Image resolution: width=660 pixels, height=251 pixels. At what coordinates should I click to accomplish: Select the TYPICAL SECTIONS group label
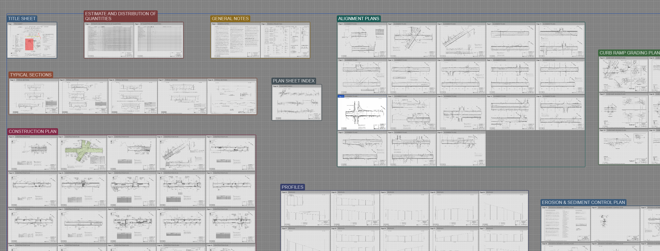[31, 75]
